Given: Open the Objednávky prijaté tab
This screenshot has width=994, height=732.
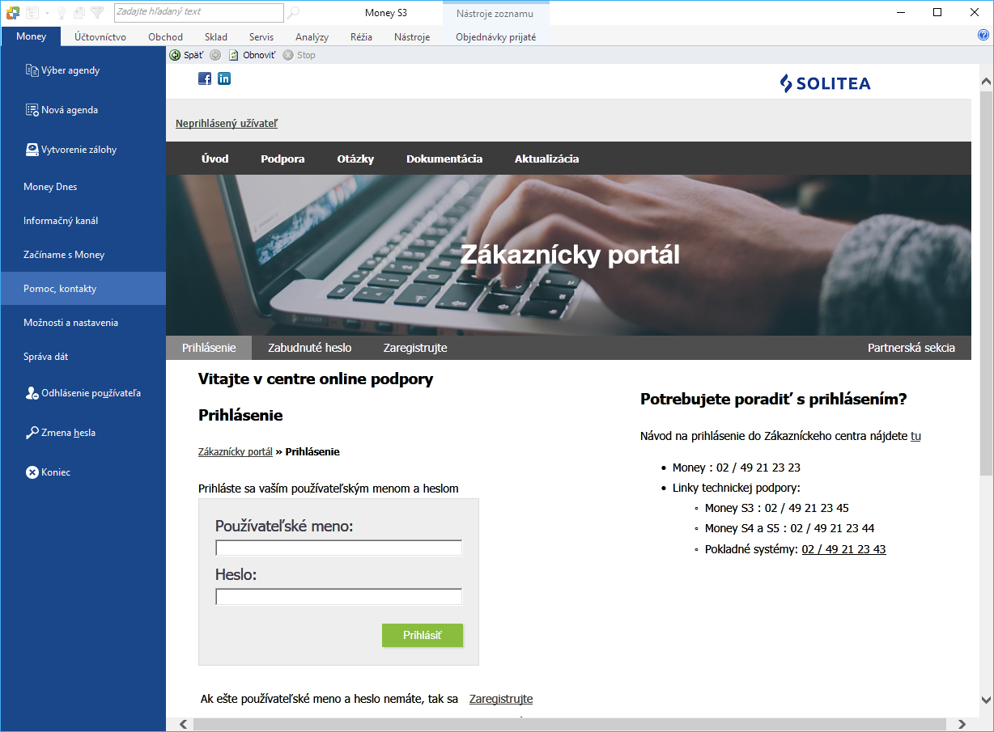Looking at the screenshot, I should [x=496, y=36].
